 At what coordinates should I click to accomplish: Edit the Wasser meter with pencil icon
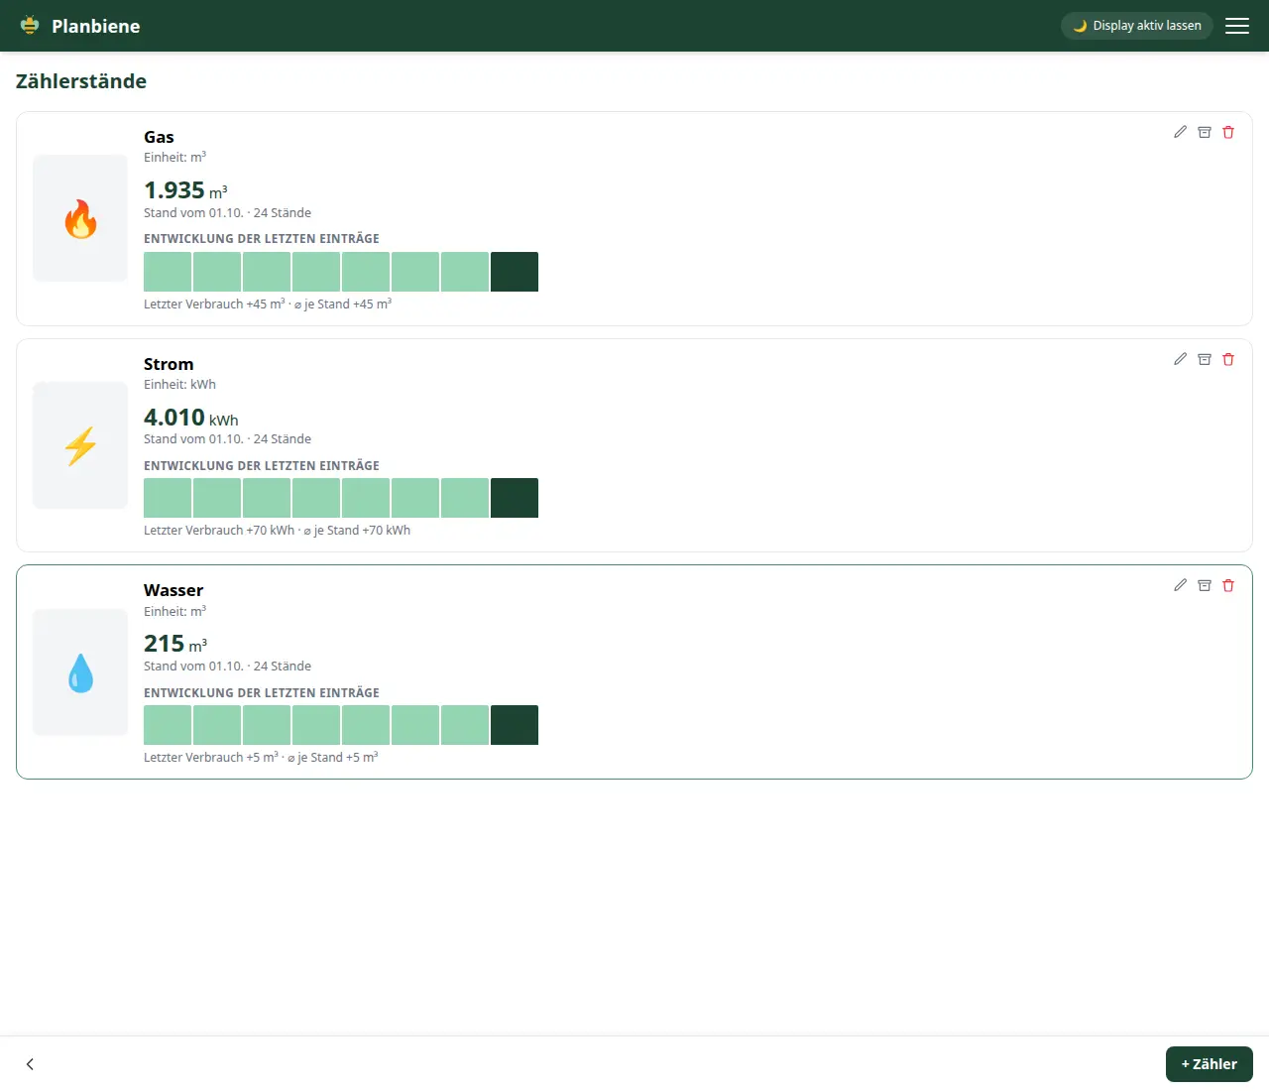(x=1180, y=585)
